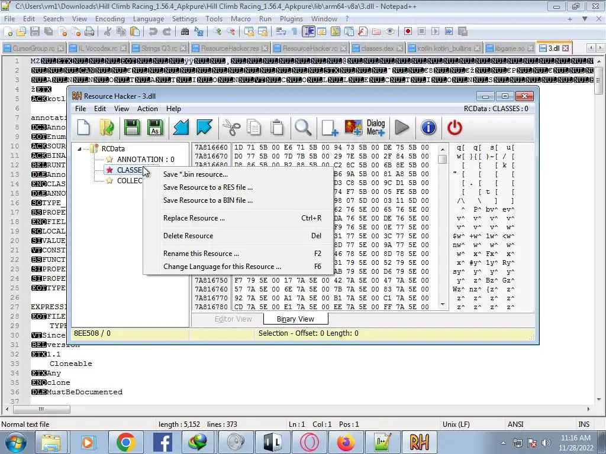This screenshot has width=606, height=454.
Task: Click Notepad++ Record macro icon
Action: coord(408,32)
